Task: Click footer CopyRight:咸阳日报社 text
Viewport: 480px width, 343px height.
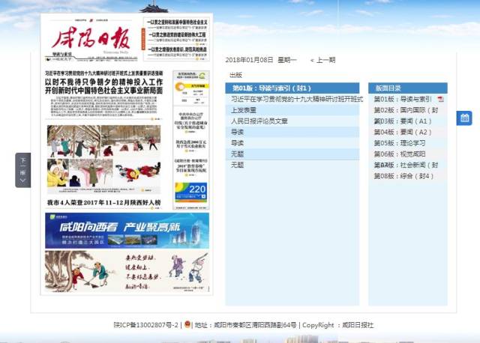Action: (x=338, y=325)
